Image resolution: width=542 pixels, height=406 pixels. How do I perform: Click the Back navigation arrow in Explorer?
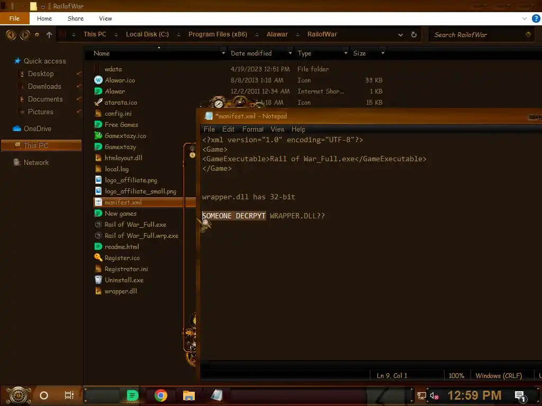pyautogui.click(x=11, y=34)
